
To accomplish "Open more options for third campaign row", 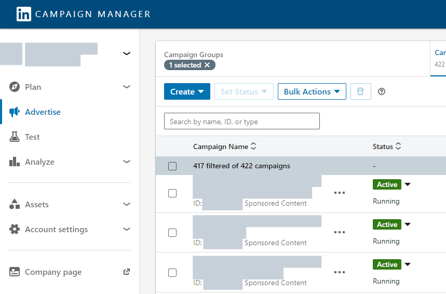I will pyautogui.click(x=340, y=272).
